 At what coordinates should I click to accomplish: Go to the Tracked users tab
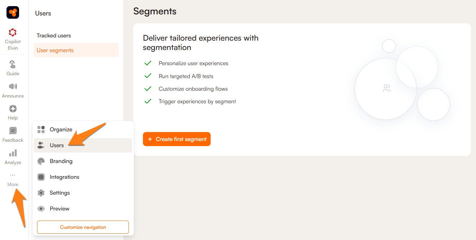click(x=54, y=36)
